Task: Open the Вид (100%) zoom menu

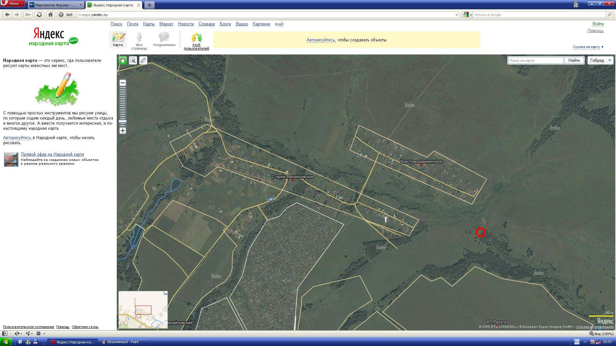Action: (x=601, y=334)
